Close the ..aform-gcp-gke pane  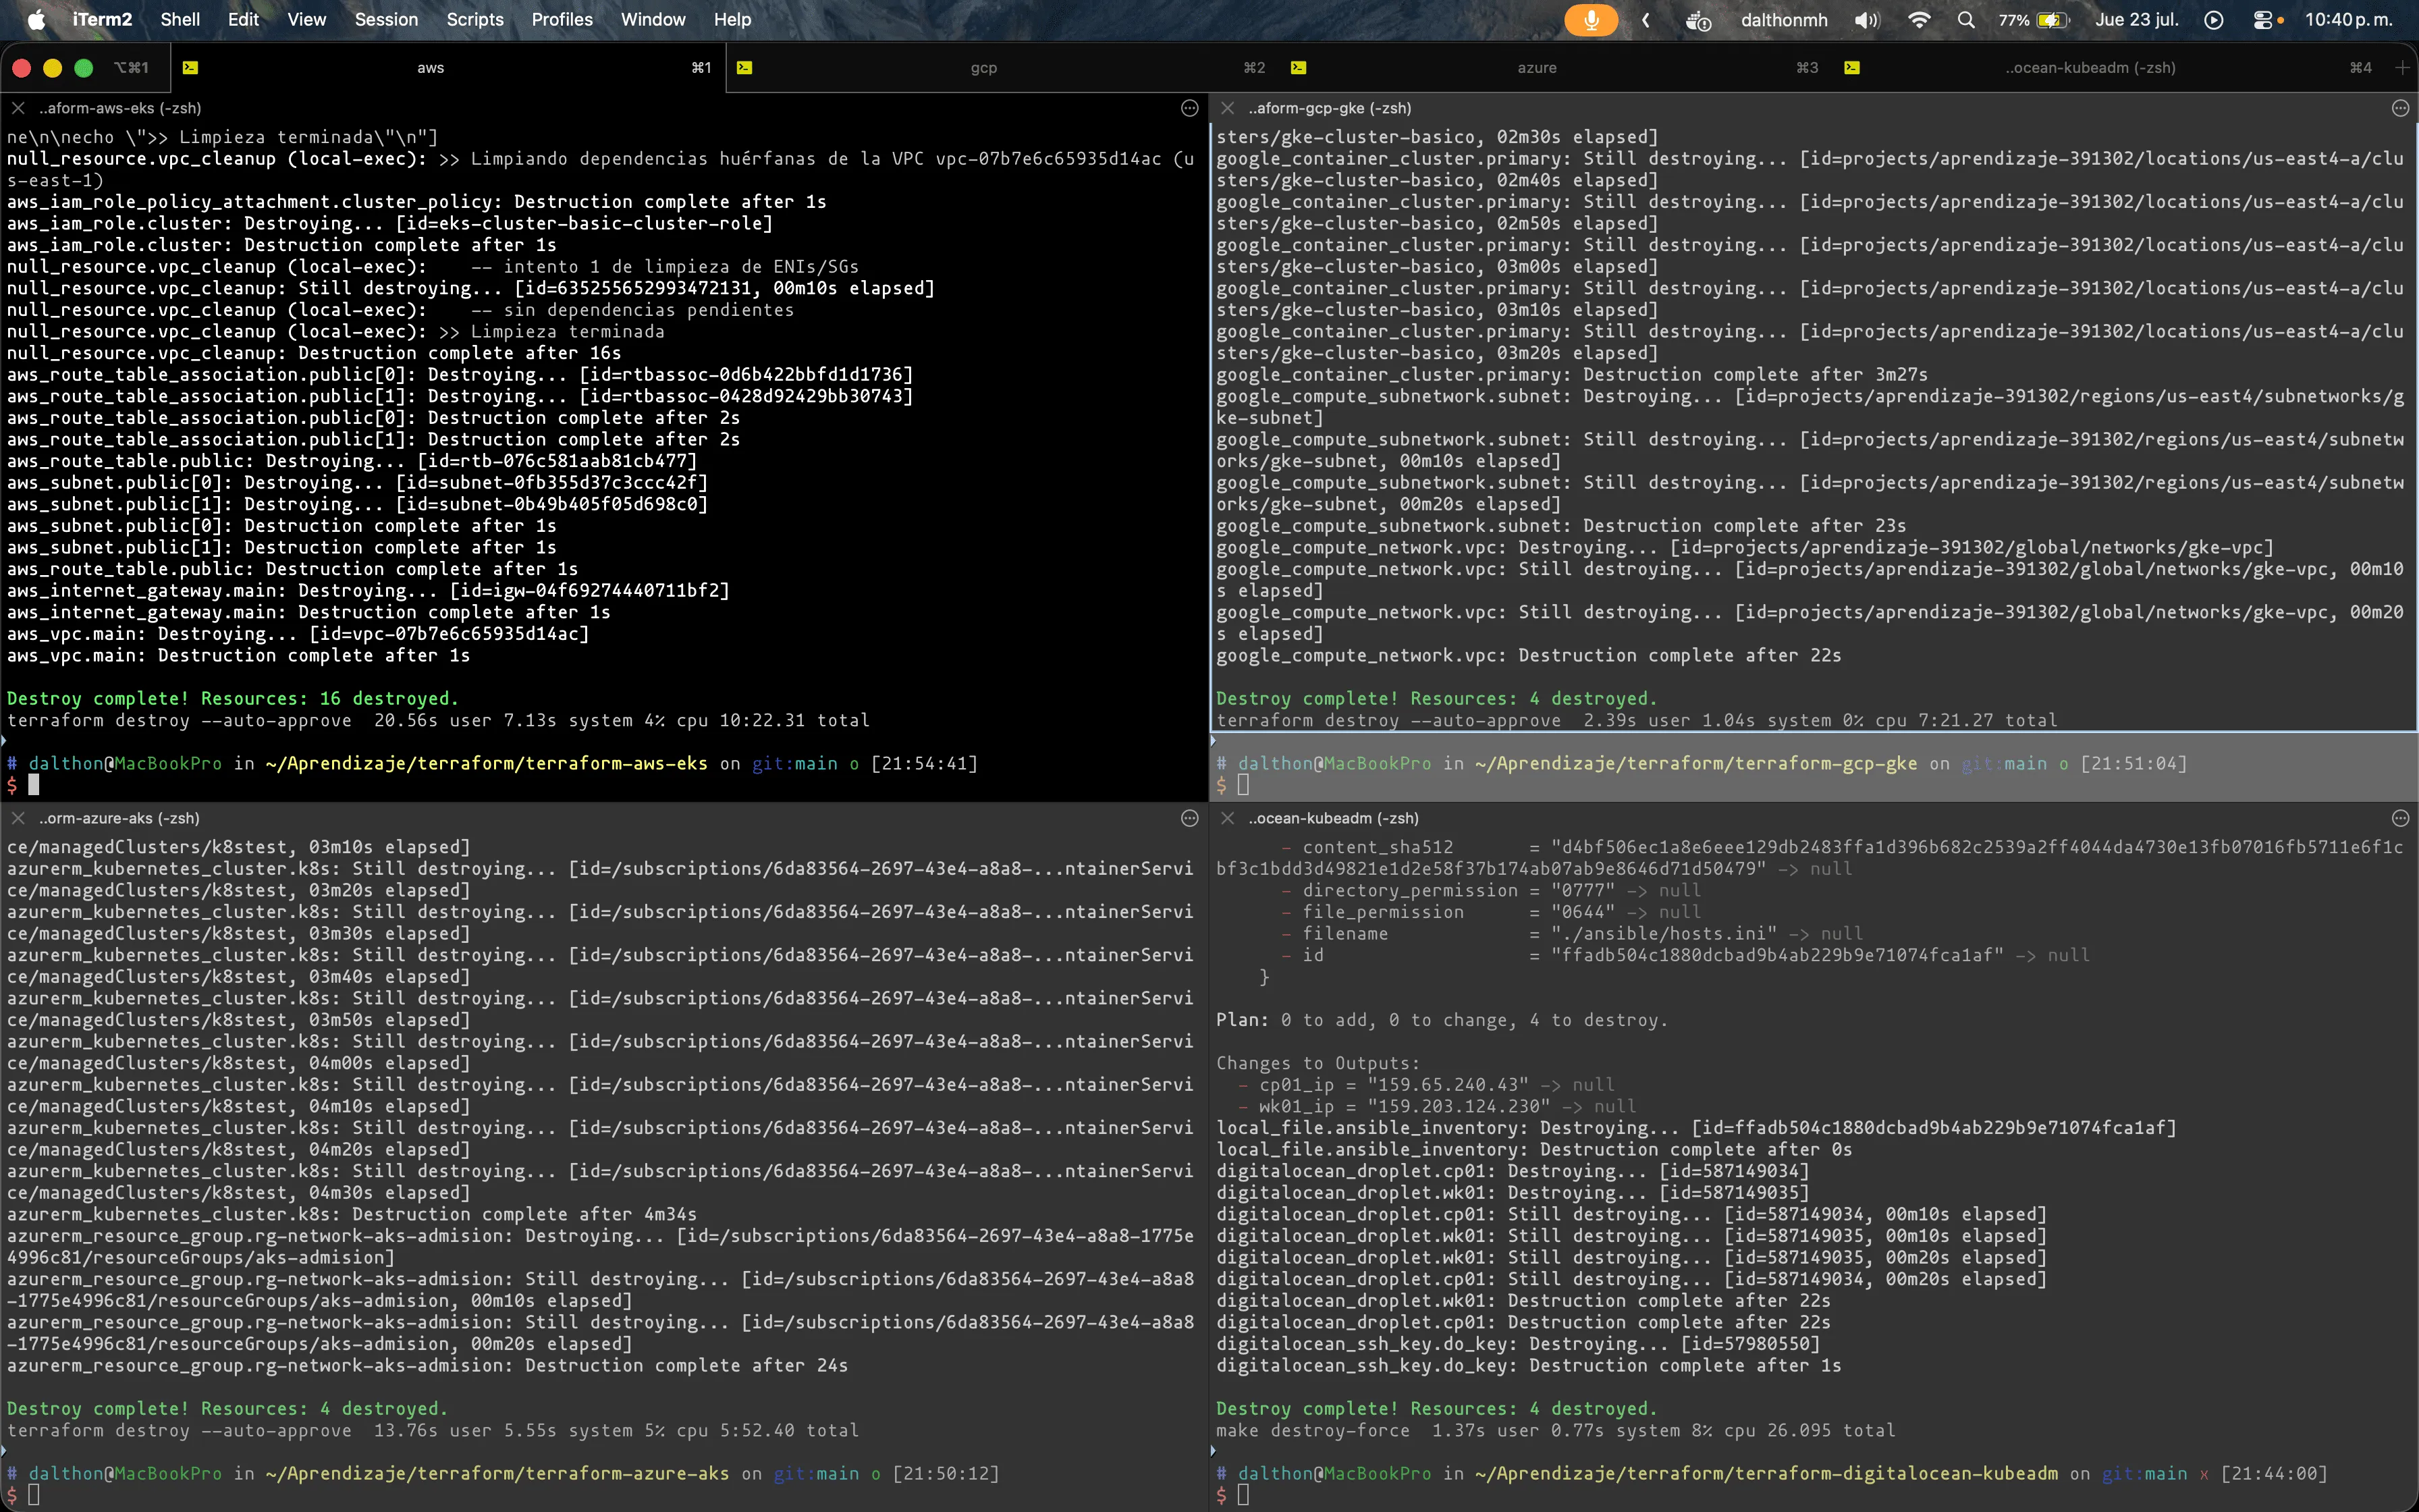click(1228, 108)
